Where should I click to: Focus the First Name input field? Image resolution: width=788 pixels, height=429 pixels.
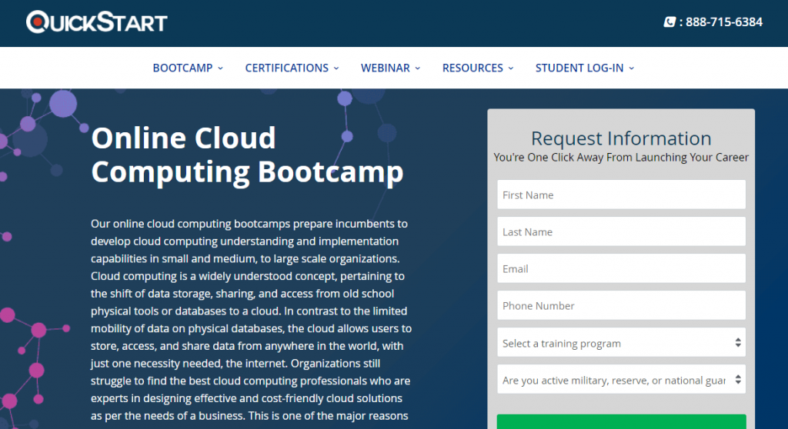tap(621, 195)
